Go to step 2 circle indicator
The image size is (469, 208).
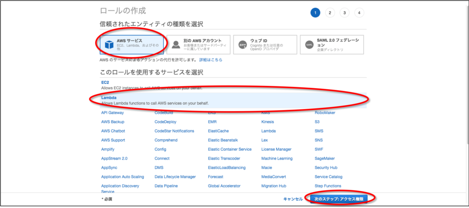330,13
